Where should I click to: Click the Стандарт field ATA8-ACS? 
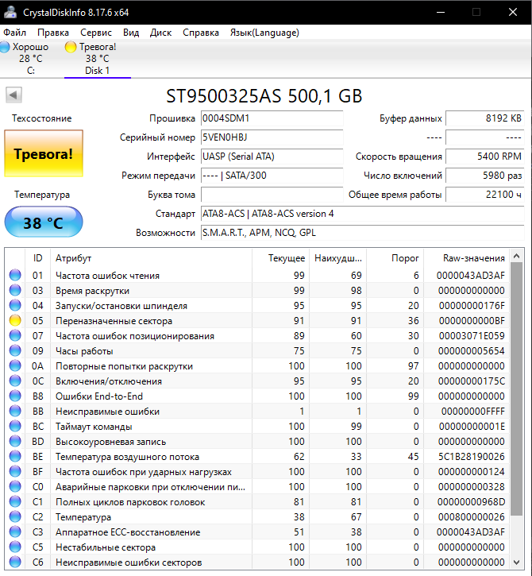[x=362, y=214]
